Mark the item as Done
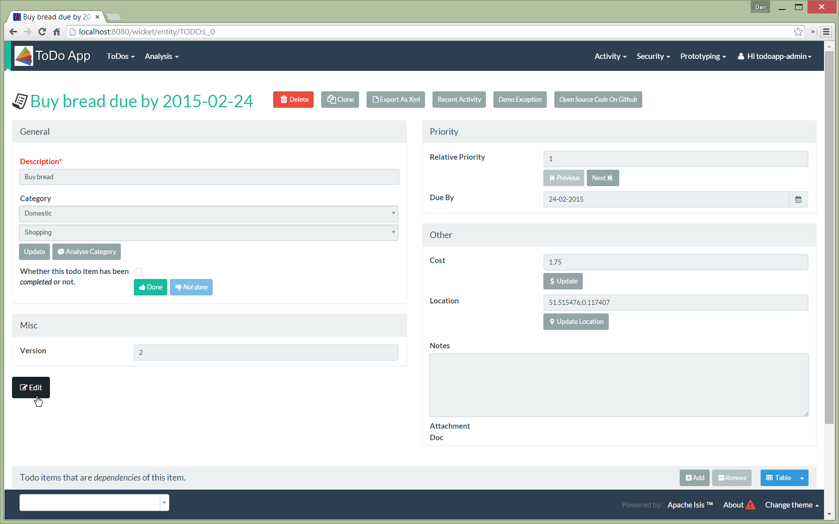Screen dimensions: 839x524 (x=150, y=287)
